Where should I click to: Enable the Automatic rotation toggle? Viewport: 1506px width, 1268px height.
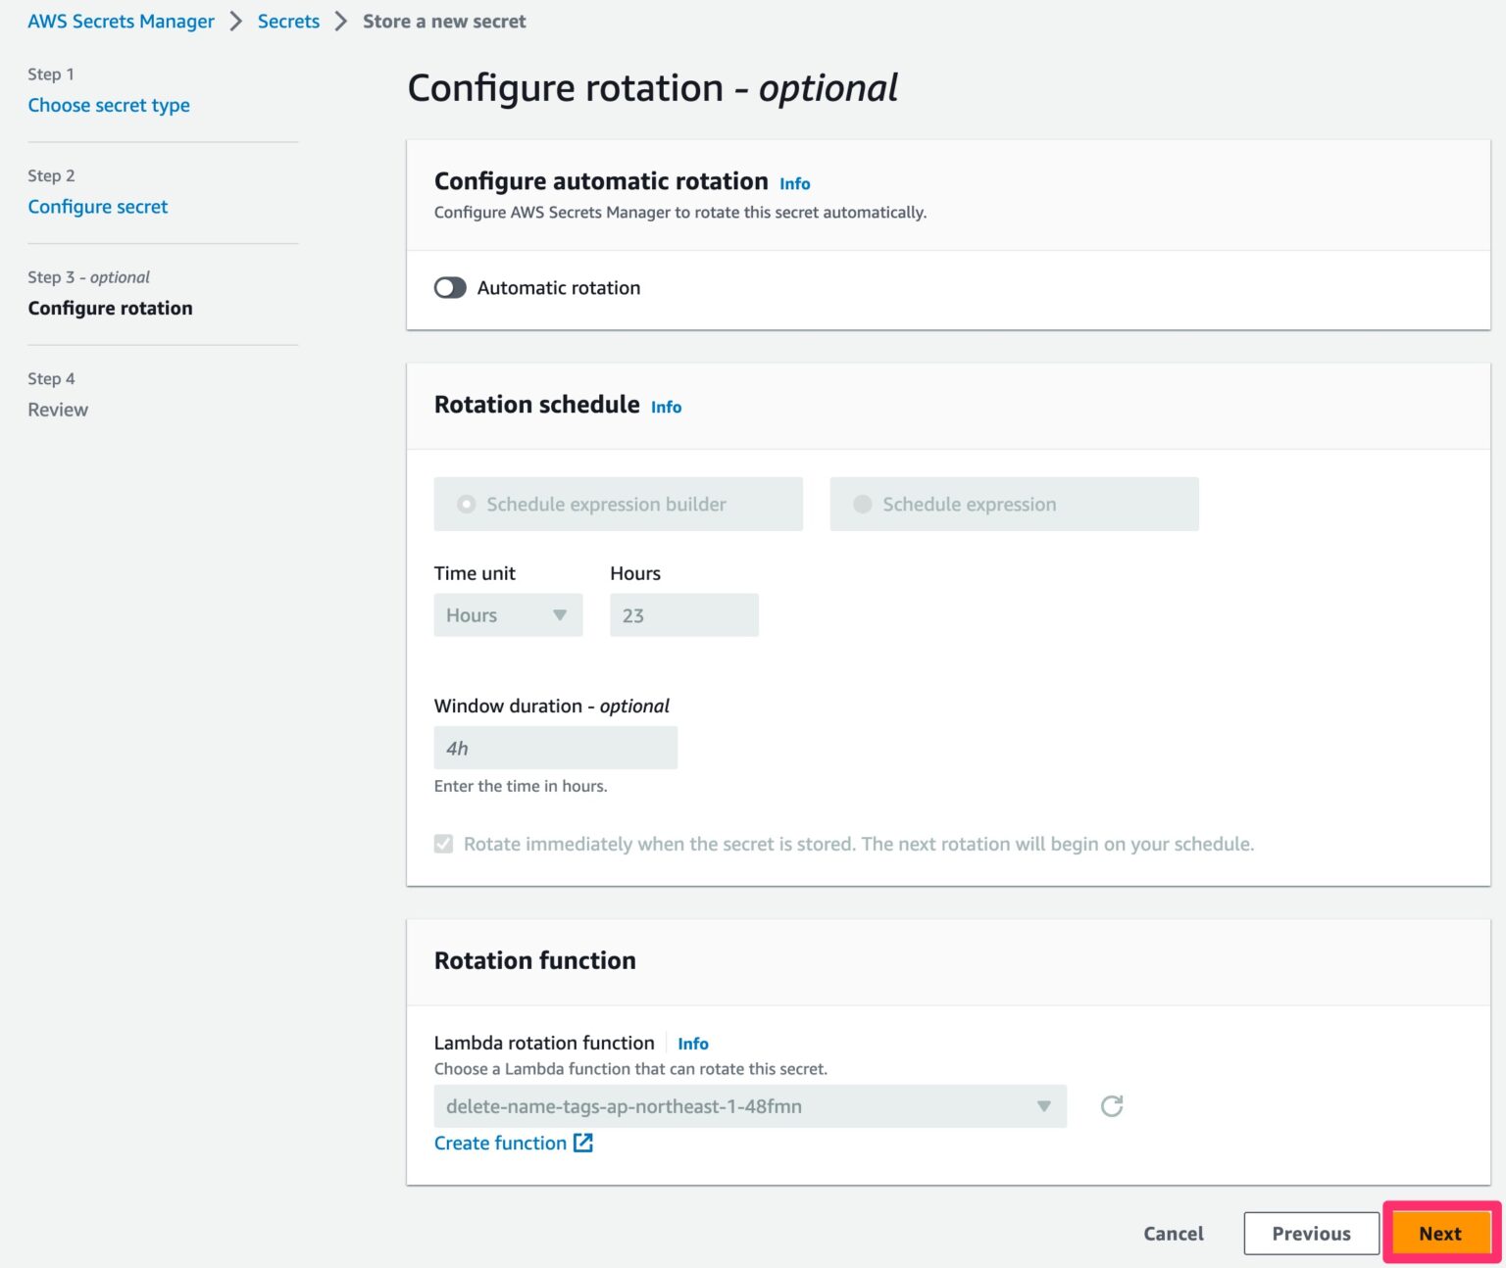tap(450, 287)
